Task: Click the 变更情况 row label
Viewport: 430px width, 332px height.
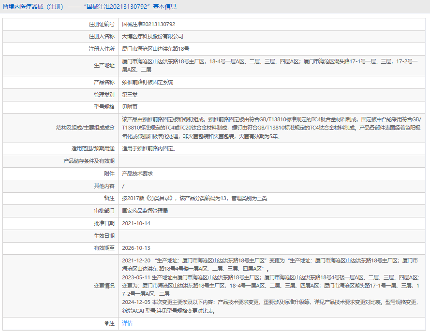Action: 104,286
